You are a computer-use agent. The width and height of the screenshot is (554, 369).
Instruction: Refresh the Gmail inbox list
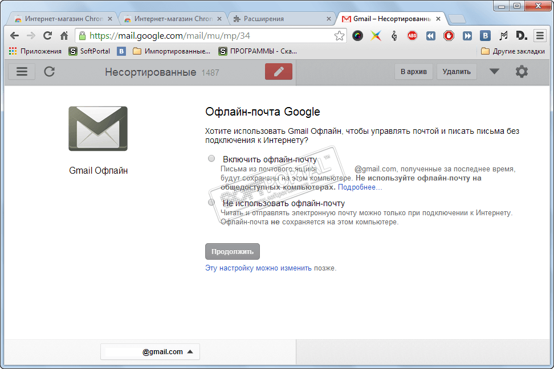click(49, 72)
